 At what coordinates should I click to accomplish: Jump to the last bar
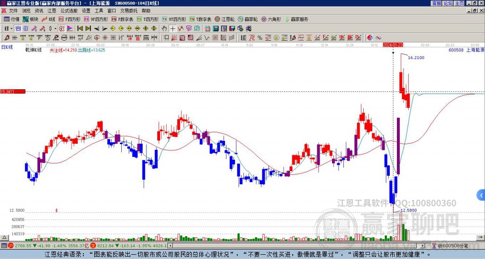88,29
